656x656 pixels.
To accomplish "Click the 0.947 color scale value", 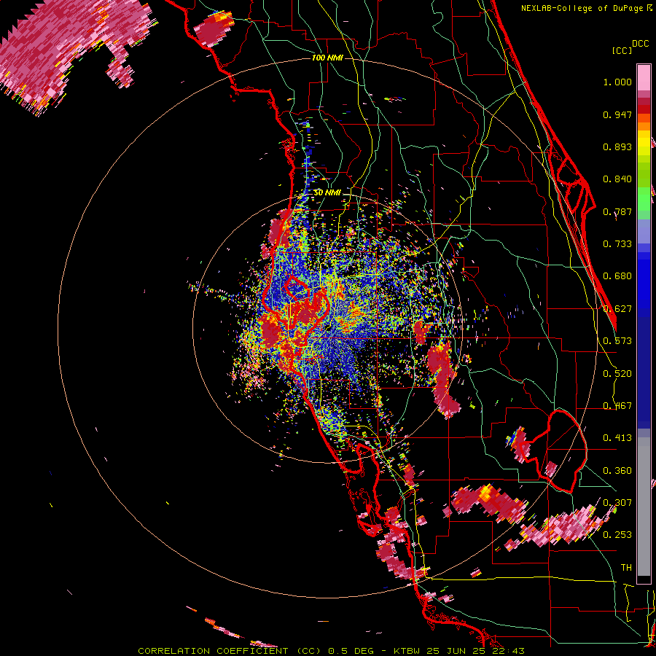I will (617, 114).
